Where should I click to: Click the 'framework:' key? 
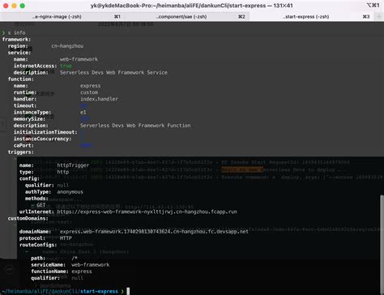tap(16, 40)
